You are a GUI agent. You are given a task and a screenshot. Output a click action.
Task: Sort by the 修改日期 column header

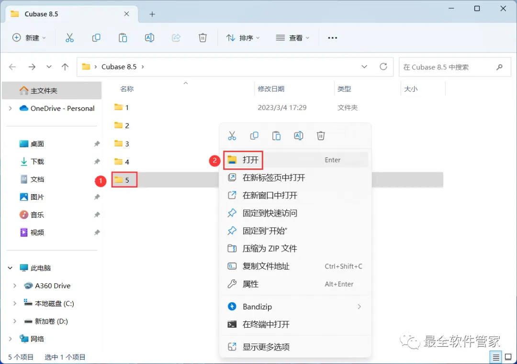(x=271, y=89)
